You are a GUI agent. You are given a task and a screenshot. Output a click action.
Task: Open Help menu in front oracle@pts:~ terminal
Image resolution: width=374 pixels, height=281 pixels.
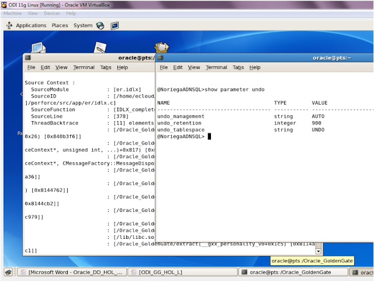point(255,67)
